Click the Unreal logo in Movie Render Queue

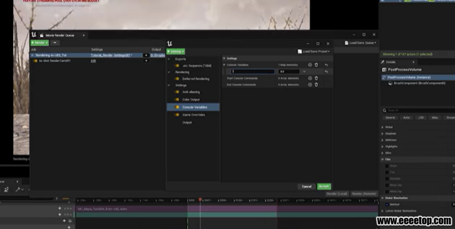click(34, 35)
